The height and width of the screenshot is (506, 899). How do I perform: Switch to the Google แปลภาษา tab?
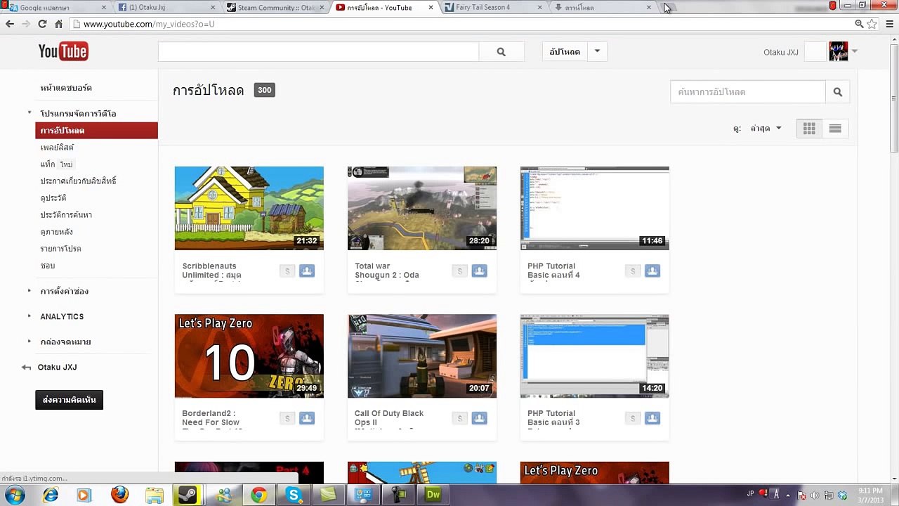pyautogui.click(x=56, y=8)
